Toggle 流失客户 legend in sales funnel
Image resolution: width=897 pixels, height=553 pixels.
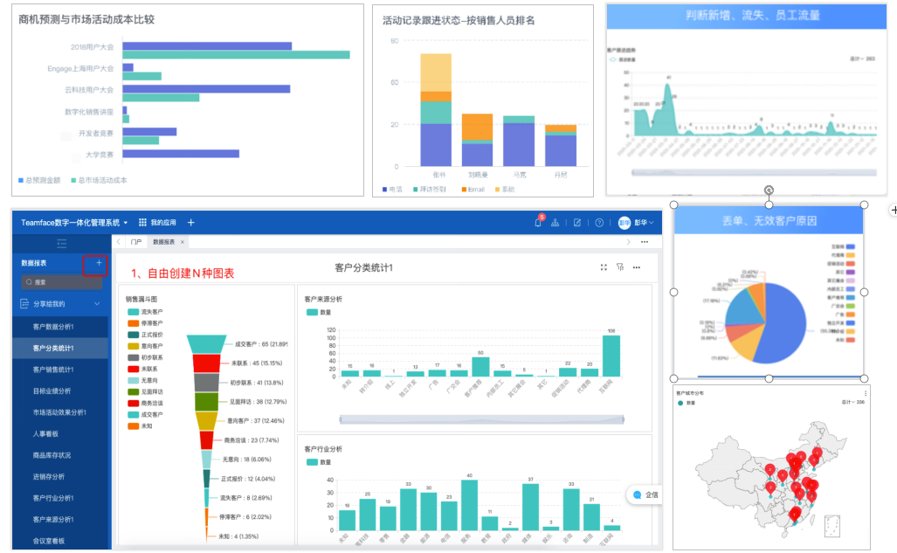[x=145, y=312]
